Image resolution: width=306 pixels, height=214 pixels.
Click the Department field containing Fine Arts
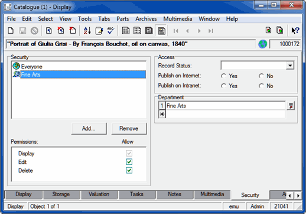226,106
